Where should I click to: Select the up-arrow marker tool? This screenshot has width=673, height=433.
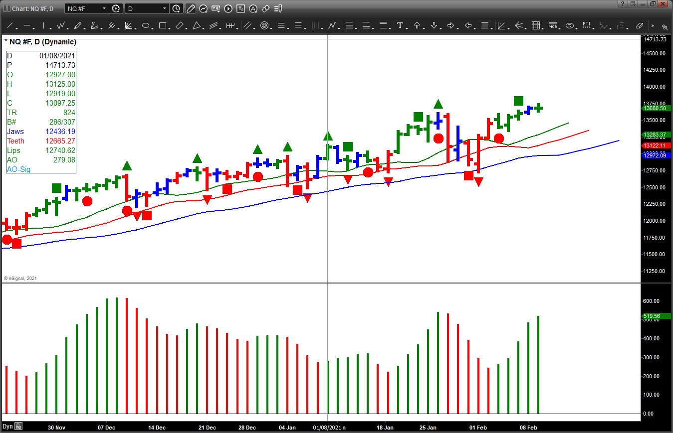coord(418,25)
